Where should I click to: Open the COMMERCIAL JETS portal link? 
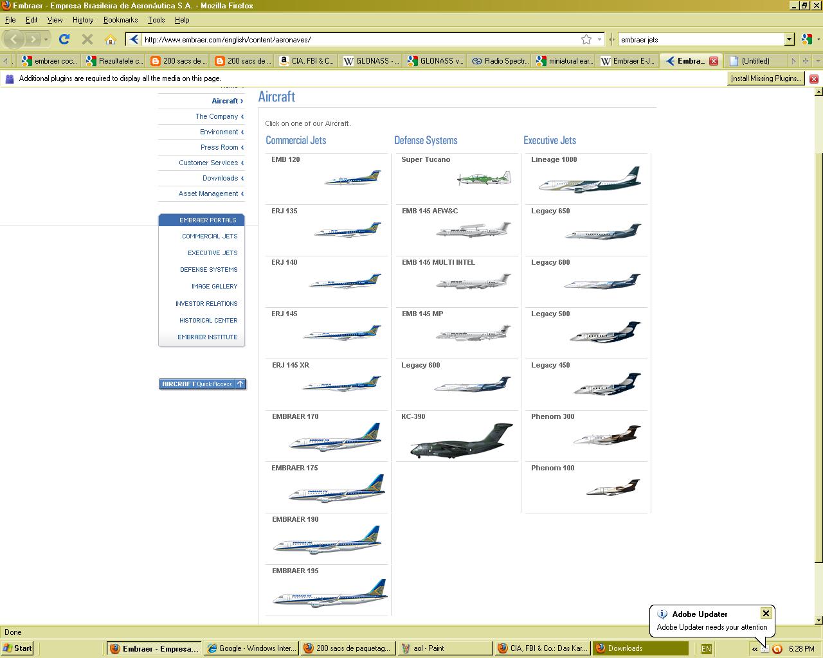coord(210,236)
